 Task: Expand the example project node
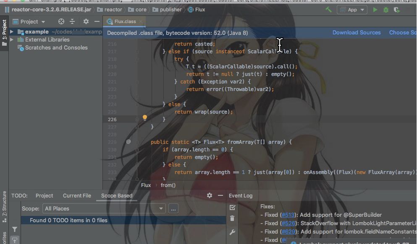(x=12, y=31)
